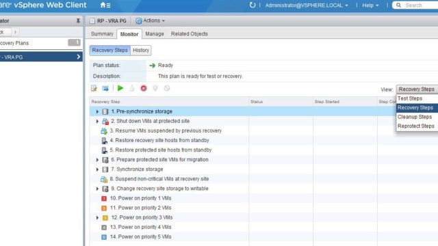Screen dimensions: 438x246
Task: Expand step 7 Synchronize storage
Action: tap(97, 169)
